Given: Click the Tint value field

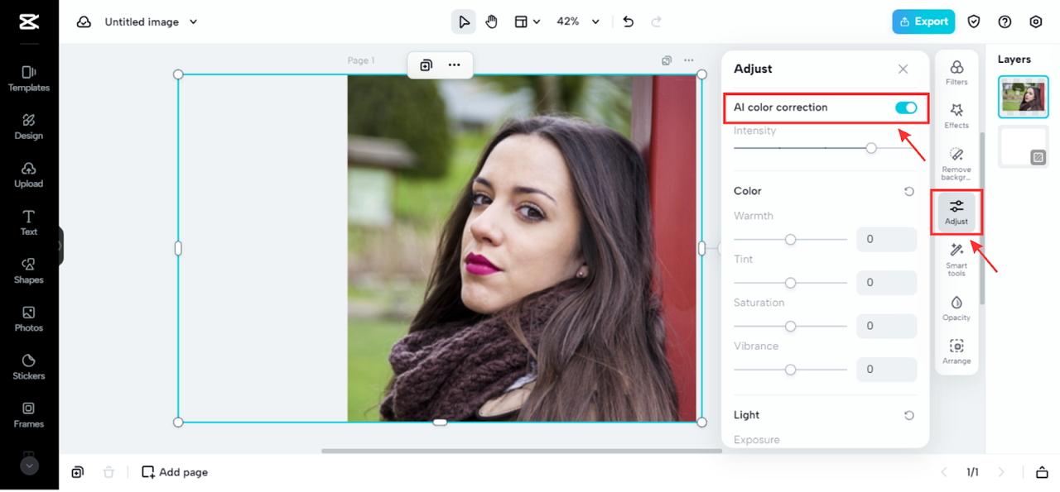Looking at the screenshot, I should [x=886, y=283].
